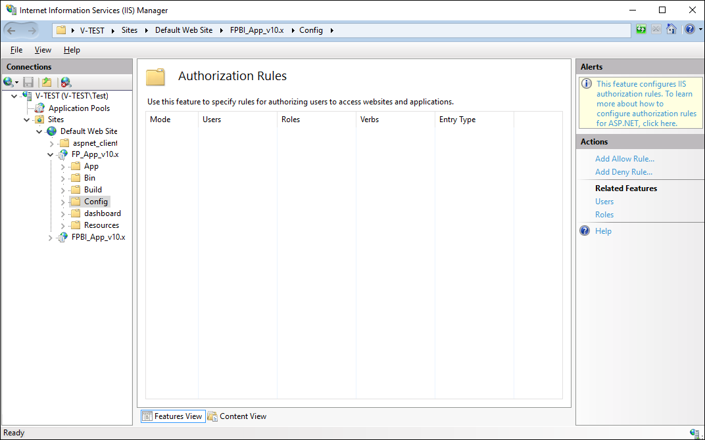Expand the FPBI_App_v10.x application node
The image size is (705, 440).
[x=51, y=237]
